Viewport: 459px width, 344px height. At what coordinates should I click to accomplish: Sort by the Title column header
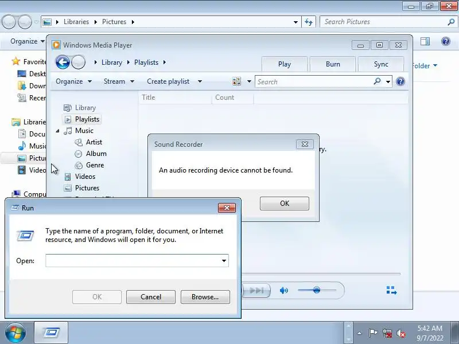[x=175, y=97]
